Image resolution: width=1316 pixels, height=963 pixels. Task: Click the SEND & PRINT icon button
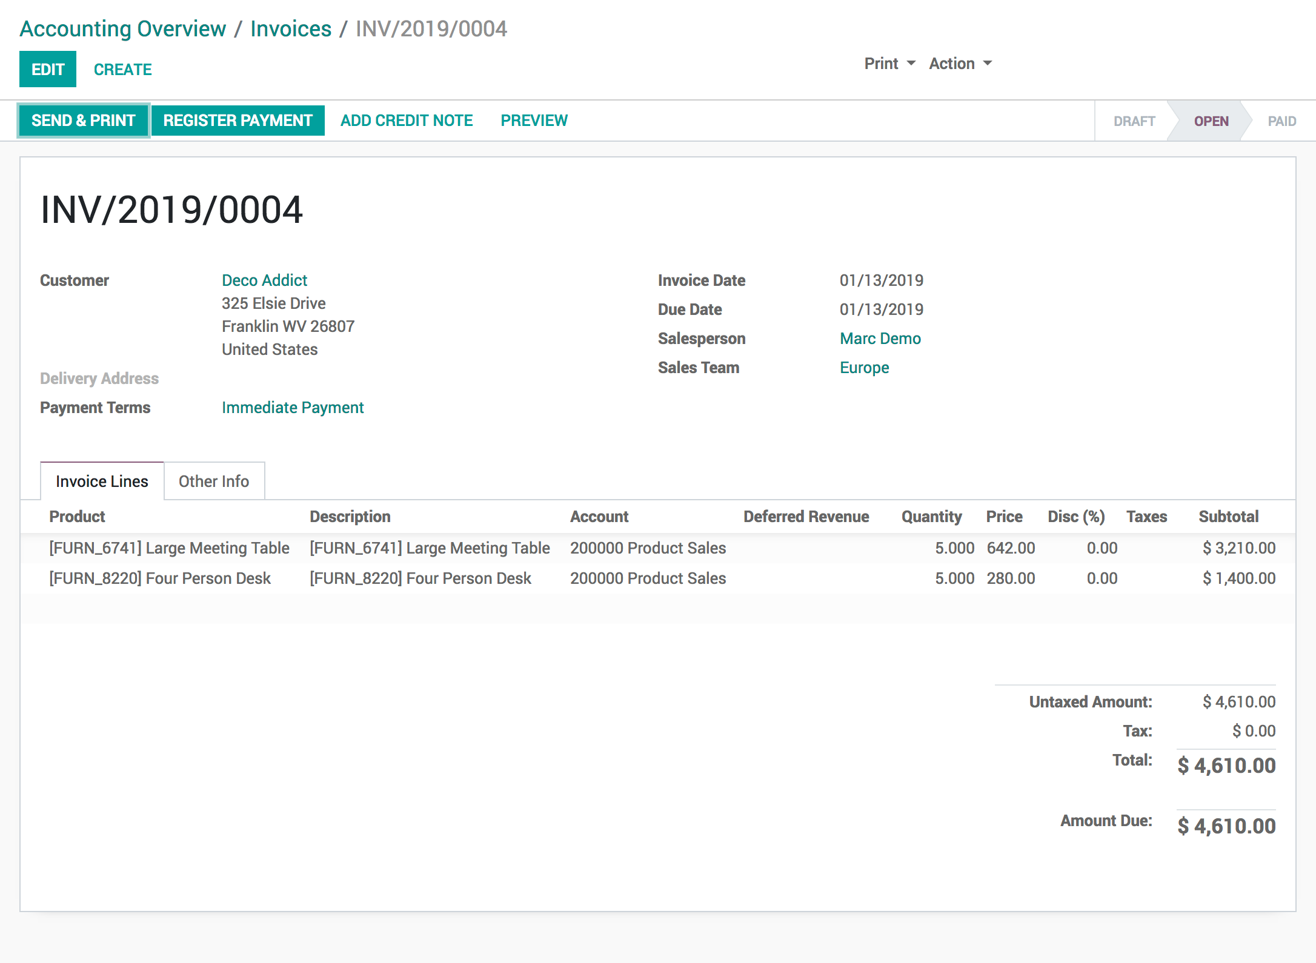83,121
